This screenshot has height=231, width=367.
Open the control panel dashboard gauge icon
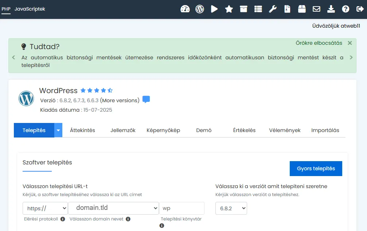point(185,9)
